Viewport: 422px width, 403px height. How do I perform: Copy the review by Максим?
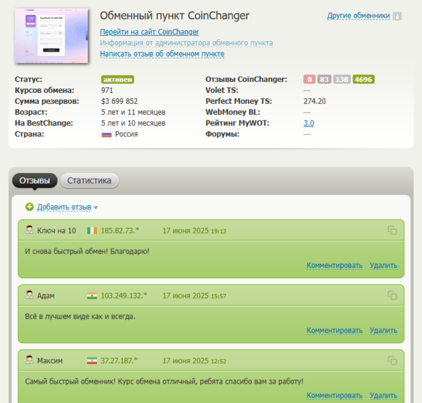392,360
